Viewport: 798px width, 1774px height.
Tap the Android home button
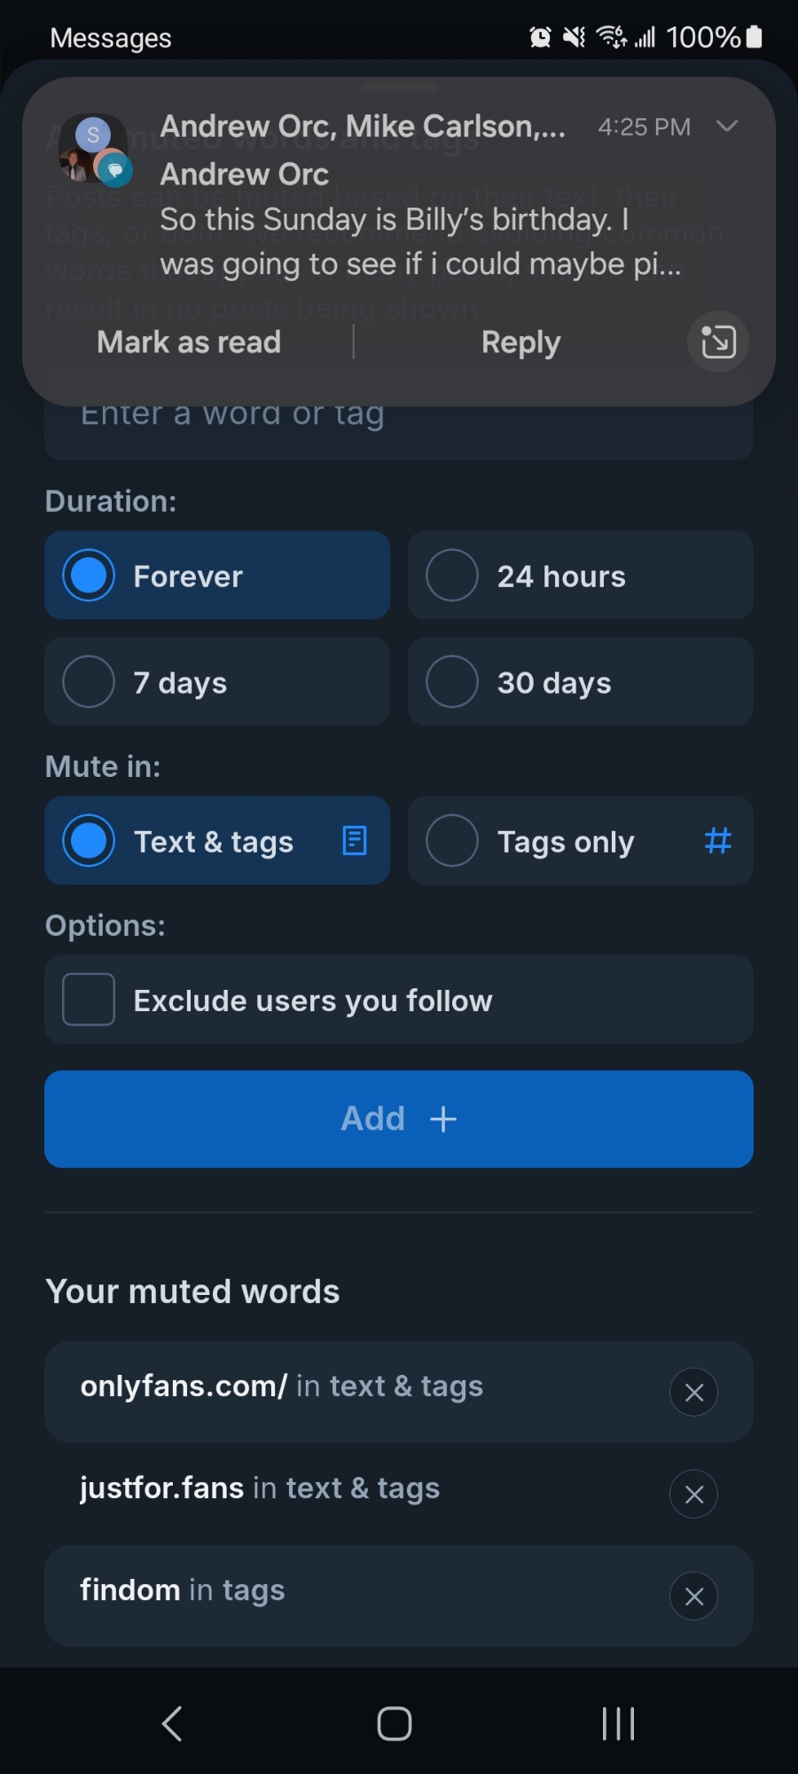coord(395,1723)
